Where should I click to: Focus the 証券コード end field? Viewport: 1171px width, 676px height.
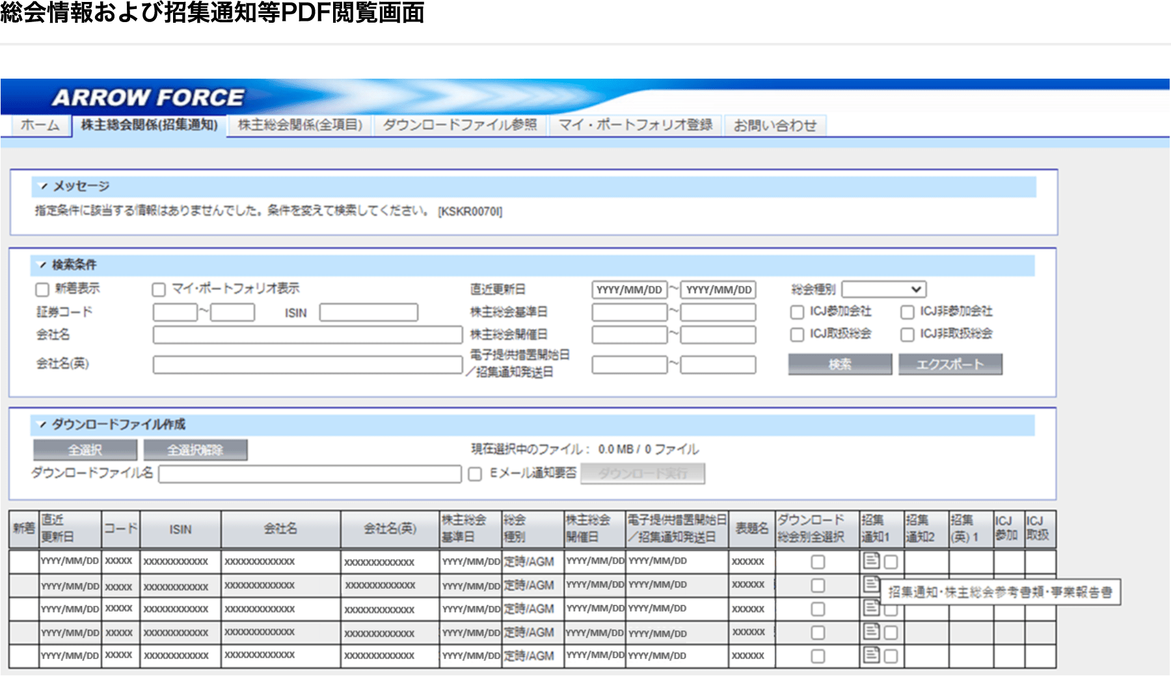point(232,313)
